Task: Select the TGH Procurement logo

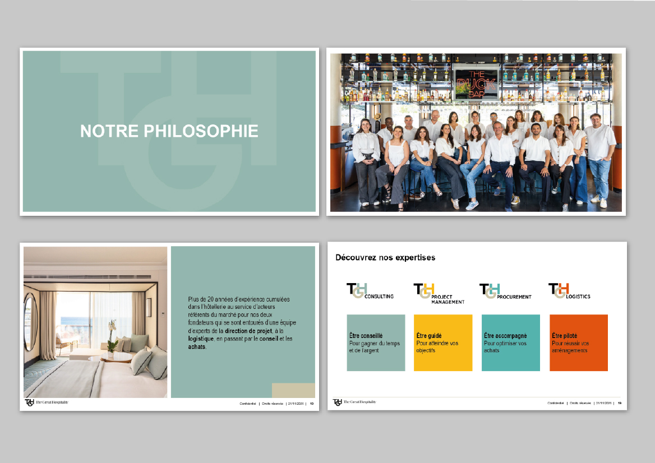Action: 505,291
